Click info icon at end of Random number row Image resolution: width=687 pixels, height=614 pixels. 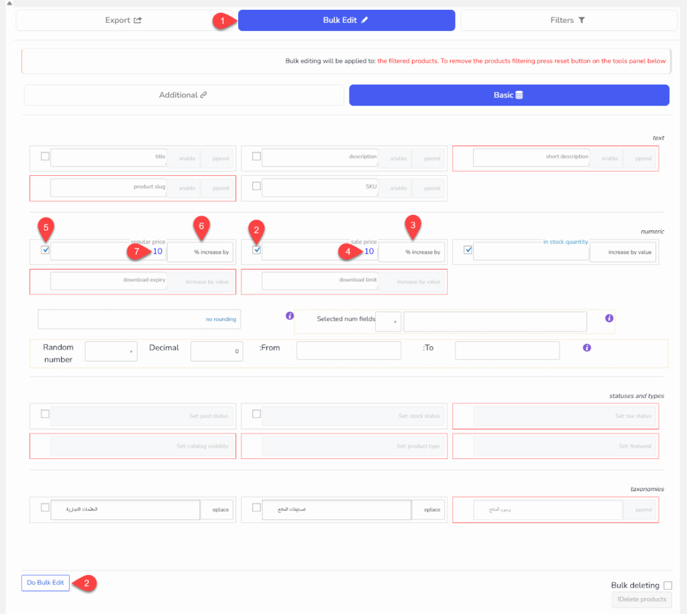pos(586,348)
